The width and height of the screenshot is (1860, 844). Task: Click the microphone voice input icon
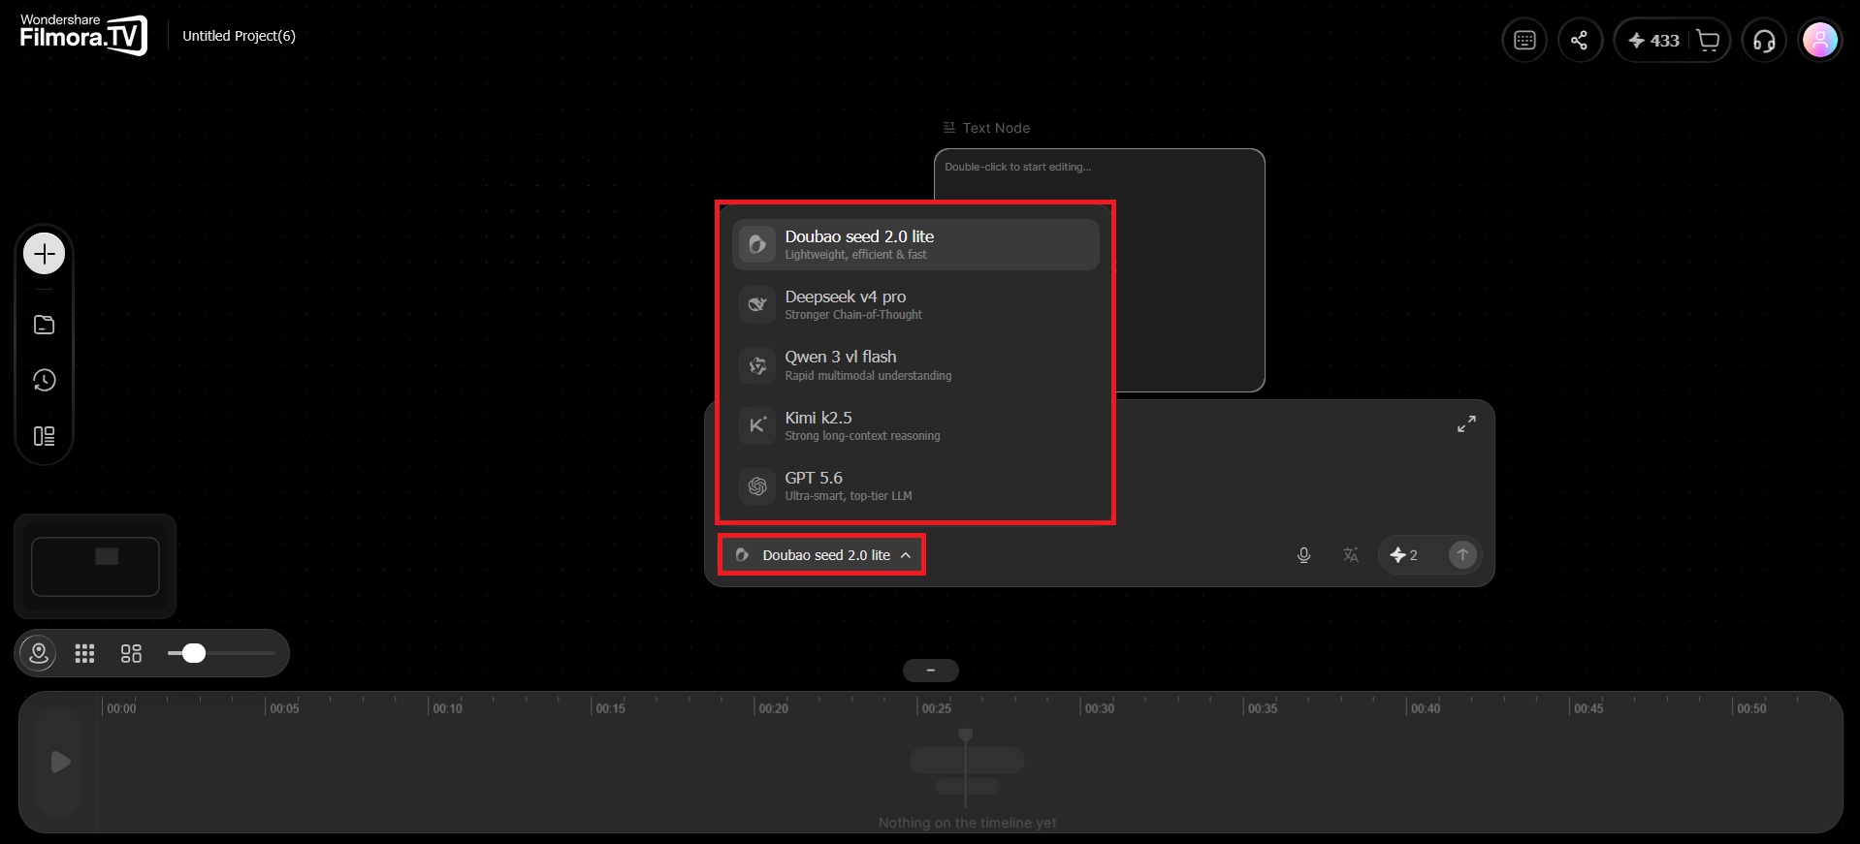(1303, 555)
